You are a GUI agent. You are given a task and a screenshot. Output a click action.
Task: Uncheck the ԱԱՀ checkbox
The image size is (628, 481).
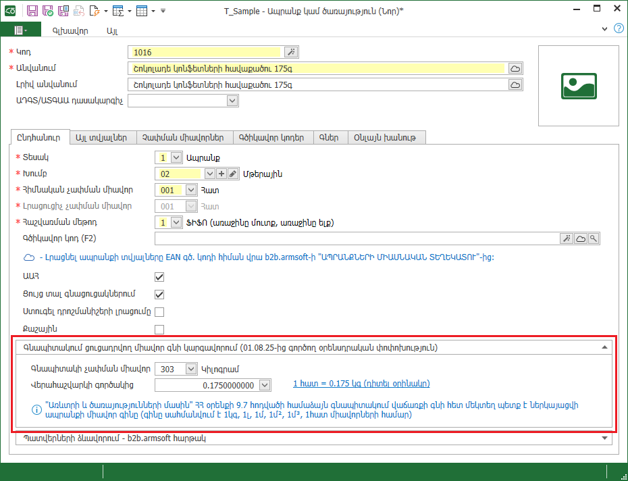[159, 277]
